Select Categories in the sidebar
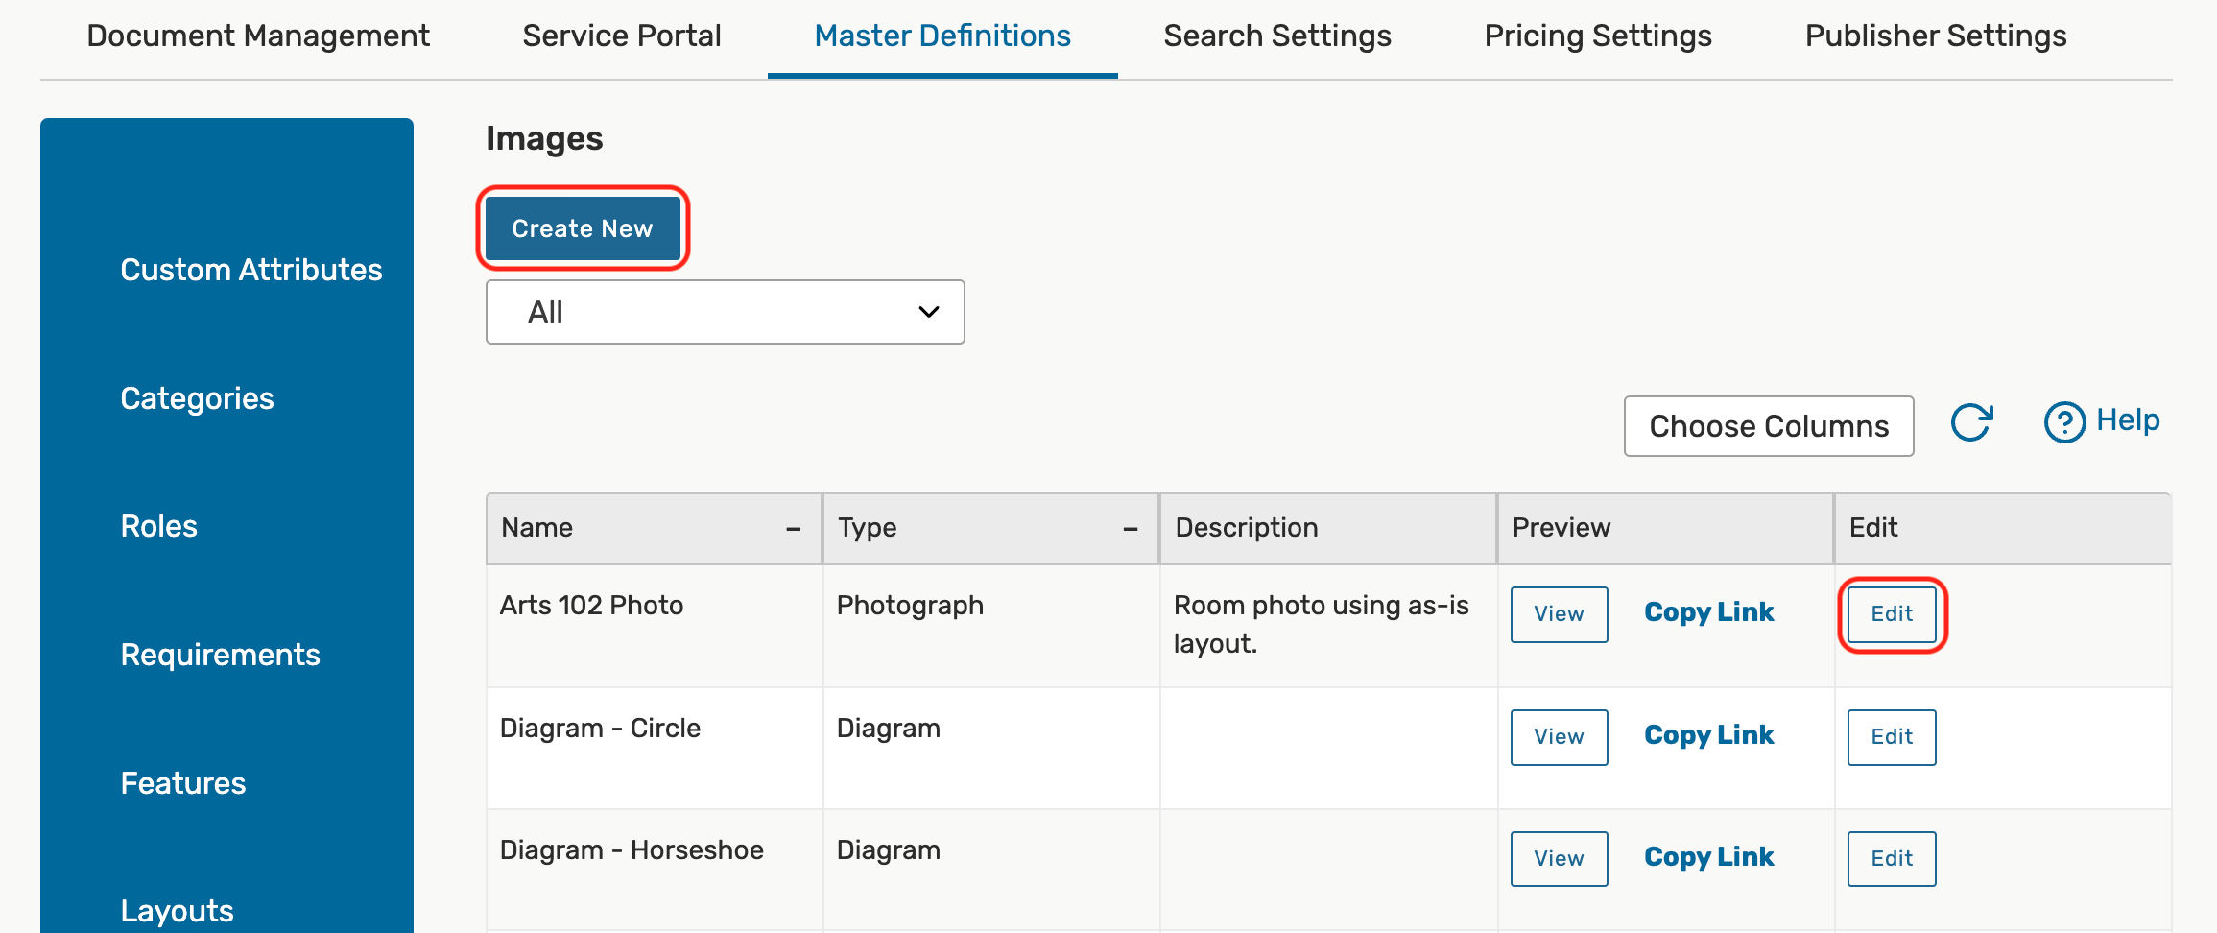The width and height of the screenshot is (2217, 933). coord(197,398)
